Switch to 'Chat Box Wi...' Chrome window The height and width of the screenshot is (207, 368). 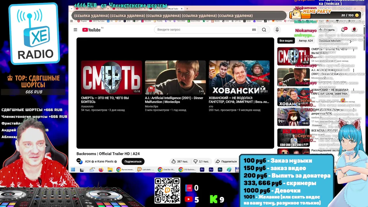pyautogui.click(x=166, y=170)
